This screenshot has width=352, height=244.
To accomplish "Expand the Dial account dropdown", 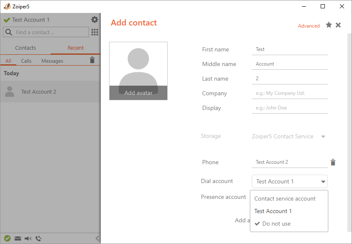I will [323, 182].
